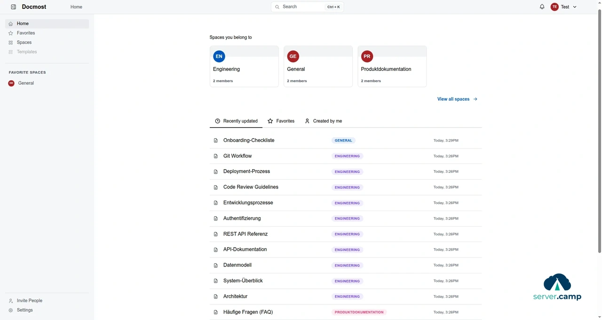This screenshot has width=602, height=320.
Task: Click the clock icon on Recently updated
Action: [x=218, y=121]
